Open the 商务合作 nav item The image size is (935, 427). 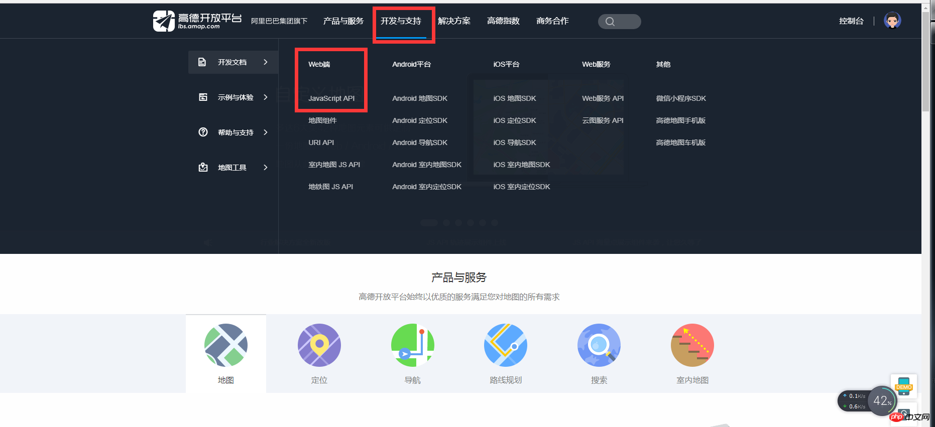pos(552,21)
